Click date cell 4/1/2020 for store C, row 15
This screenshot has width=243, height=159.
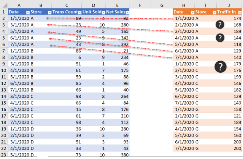pos(19,103)
